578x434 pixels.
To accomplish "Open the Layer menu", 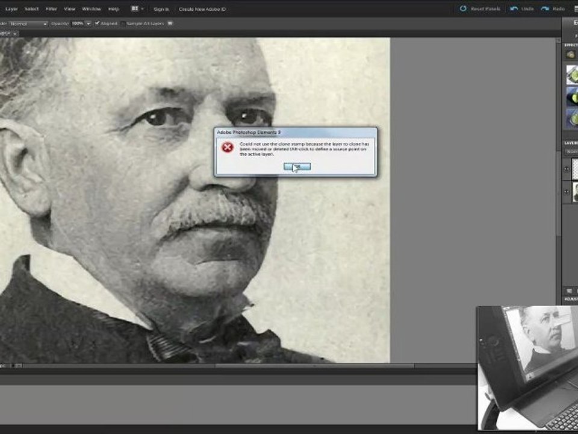I will (11, 9).
